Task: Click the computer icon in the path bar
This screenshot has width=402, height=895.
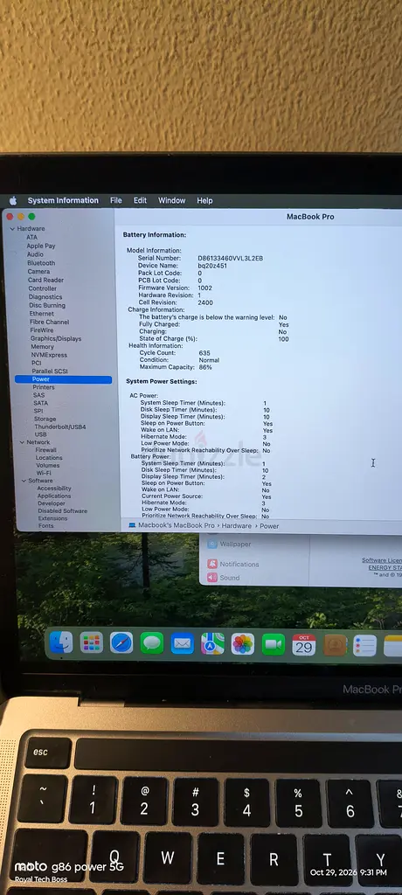Action: (132, 525)
